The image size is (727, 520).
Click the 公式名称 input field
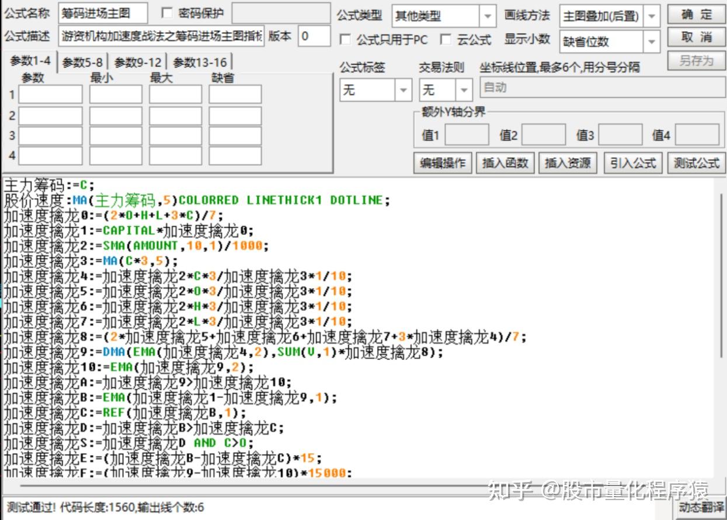coord(103,14)
